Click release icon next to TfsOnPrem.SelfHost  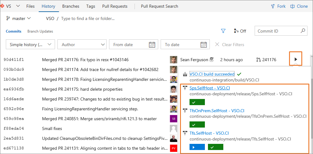click(185, 110)
